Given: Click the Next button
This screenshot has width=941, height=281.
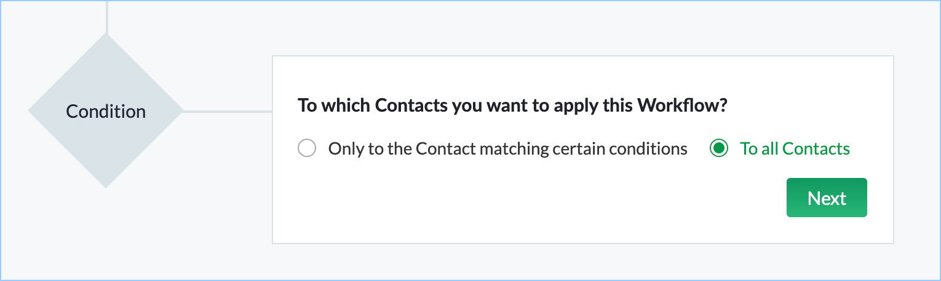Looking at the screenshot, I should (x=826, y=198).
